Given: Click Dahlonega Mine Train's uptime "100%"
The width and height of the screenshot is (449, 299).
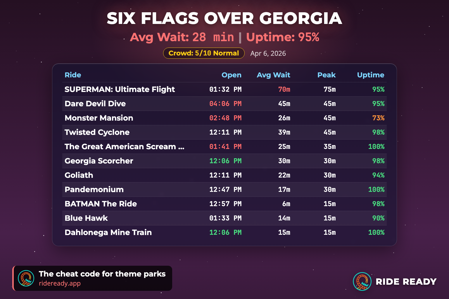Looking at the screenshot, I should (x=376, y=232).
